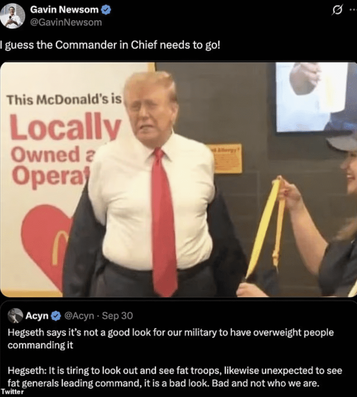Open the quoted Hegseth post text
The width and height of the screenshot is (357, 397).
click(175, 357)
